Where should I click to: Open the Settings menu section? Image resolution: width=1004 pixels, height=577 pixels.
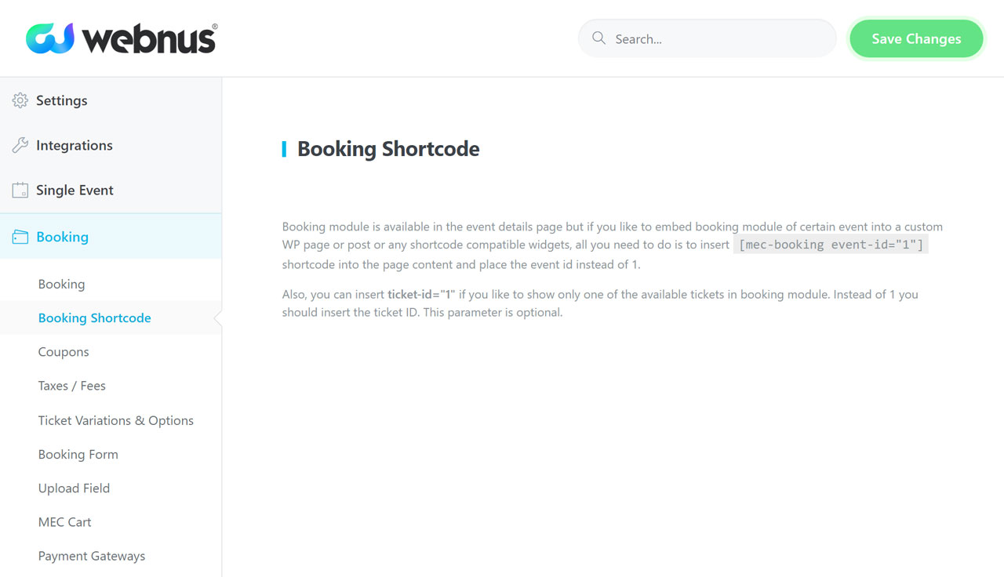[x=111, y=100]
